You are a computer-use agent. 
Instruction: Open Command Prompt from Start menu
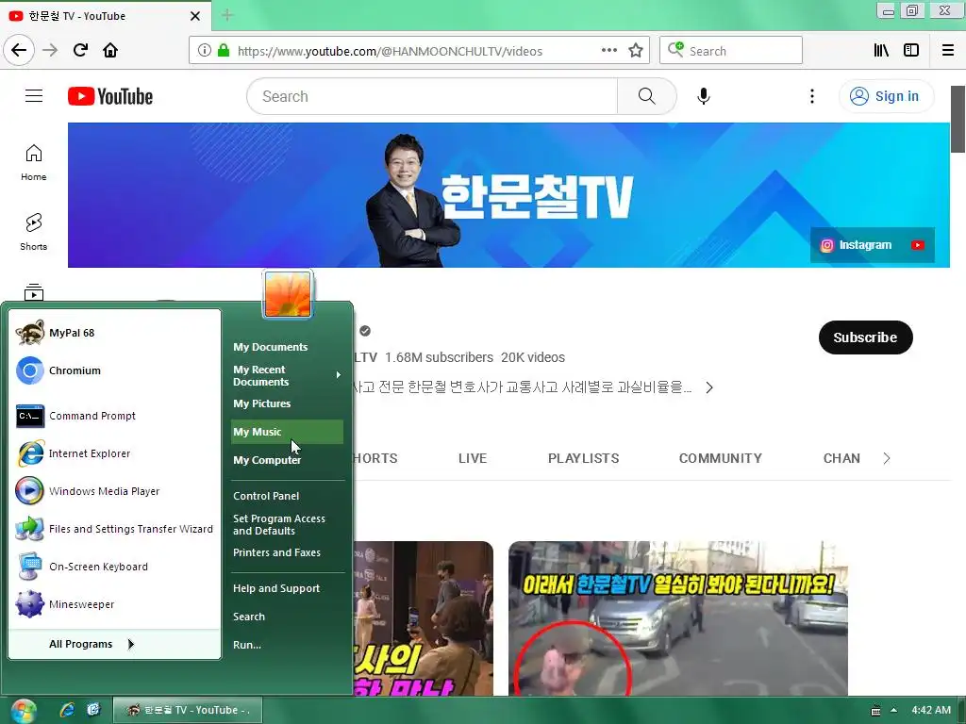114,416
